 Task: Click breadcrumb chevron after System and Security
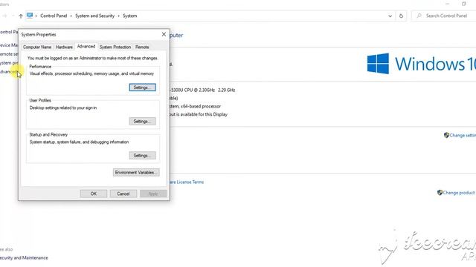pos(119,16)
